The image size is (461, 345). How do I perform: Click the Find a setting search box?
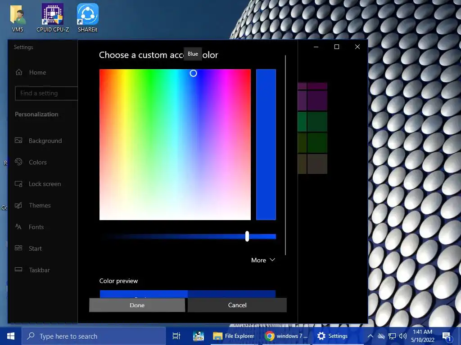46,93
